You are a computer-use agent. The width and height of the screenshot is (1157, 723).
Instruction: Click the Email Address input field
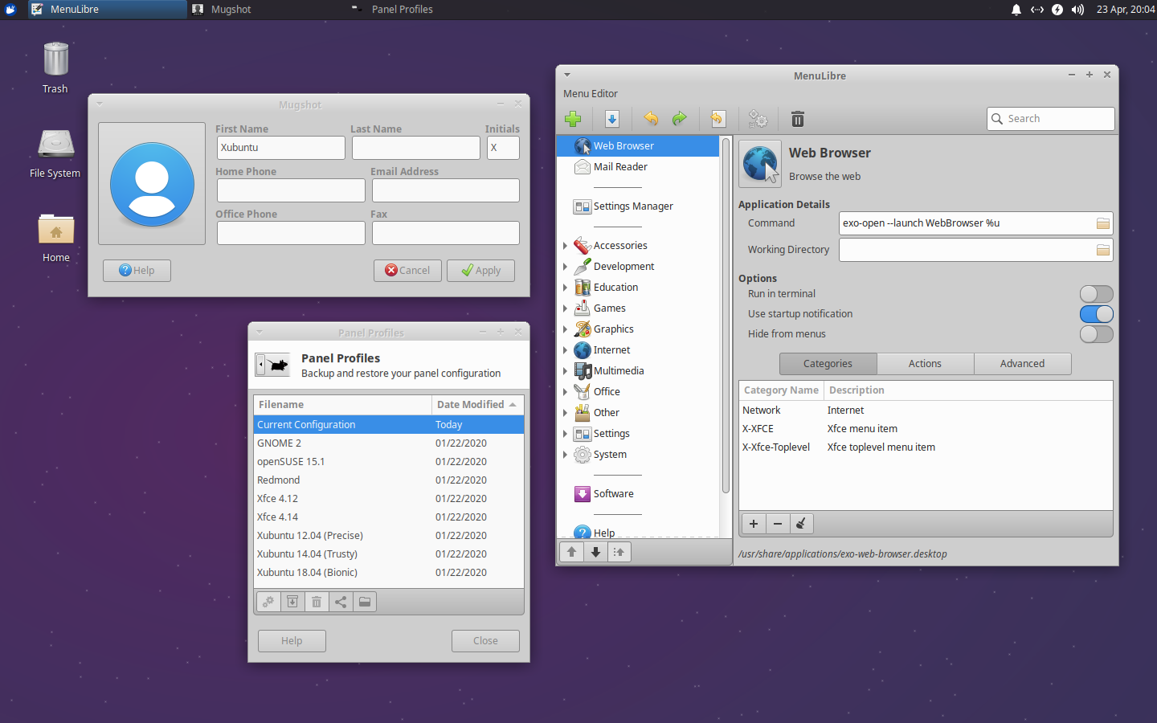pos(445,190)
